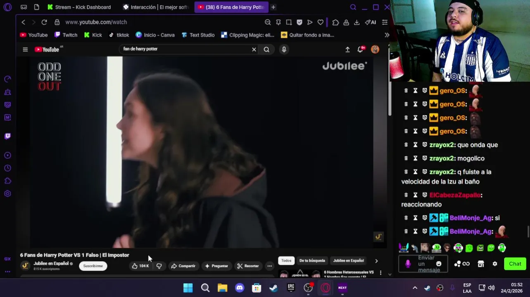Open YouTube account avatar menu
The image size is (530, 297).
point(375,49)
